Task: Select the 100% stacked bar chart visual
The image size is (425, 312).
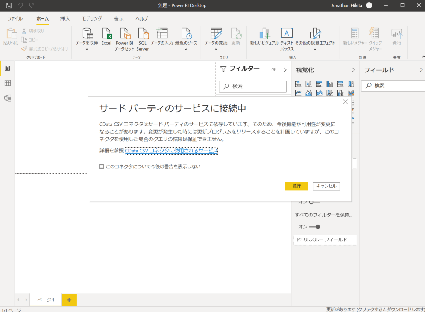Action: [340, 84]
